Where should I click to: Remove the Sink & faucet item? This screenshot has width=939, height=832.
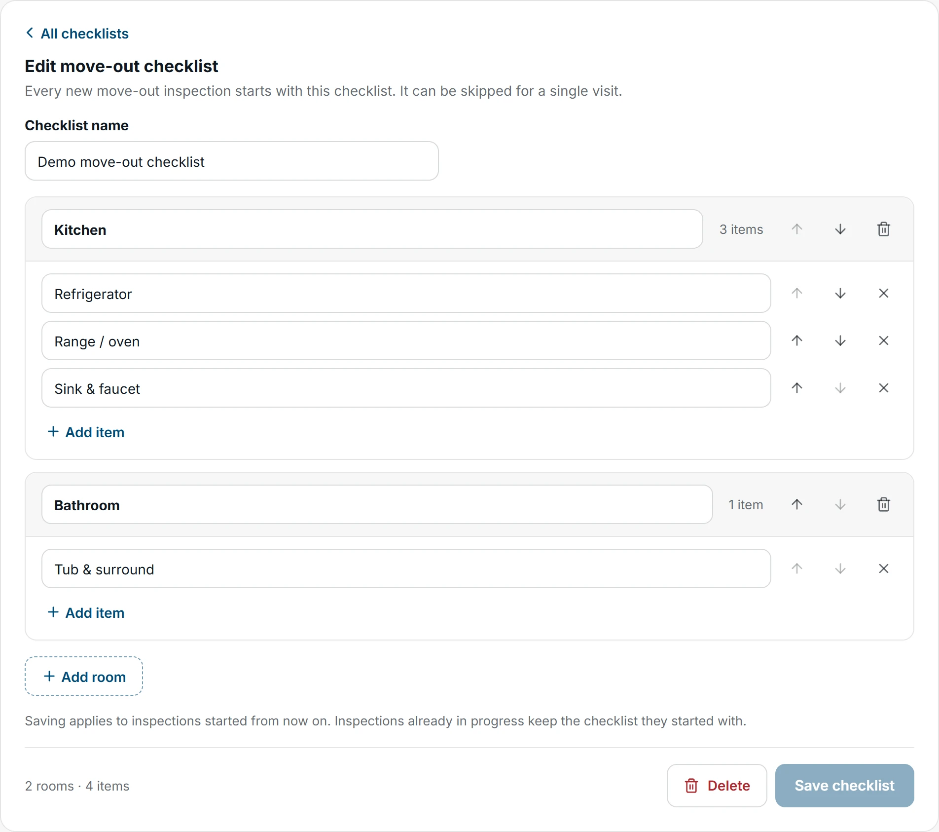pos(884,388)
